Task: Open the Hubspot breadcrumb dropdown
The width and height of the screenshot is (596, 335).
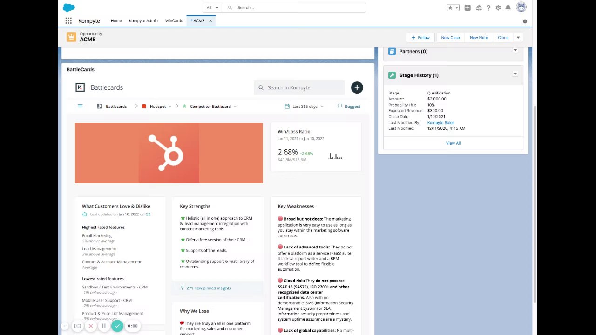Action: (170, 107)
